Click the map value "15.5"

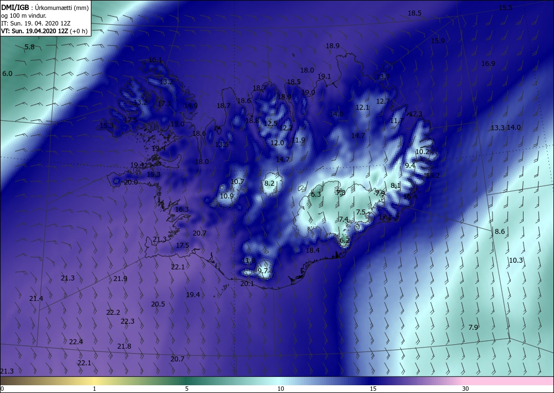coord(505,7)
